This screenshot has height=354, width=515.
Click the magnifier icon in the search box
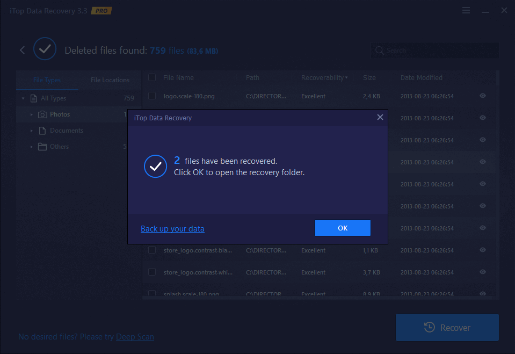pyautogui.click(x=379, y=50)
